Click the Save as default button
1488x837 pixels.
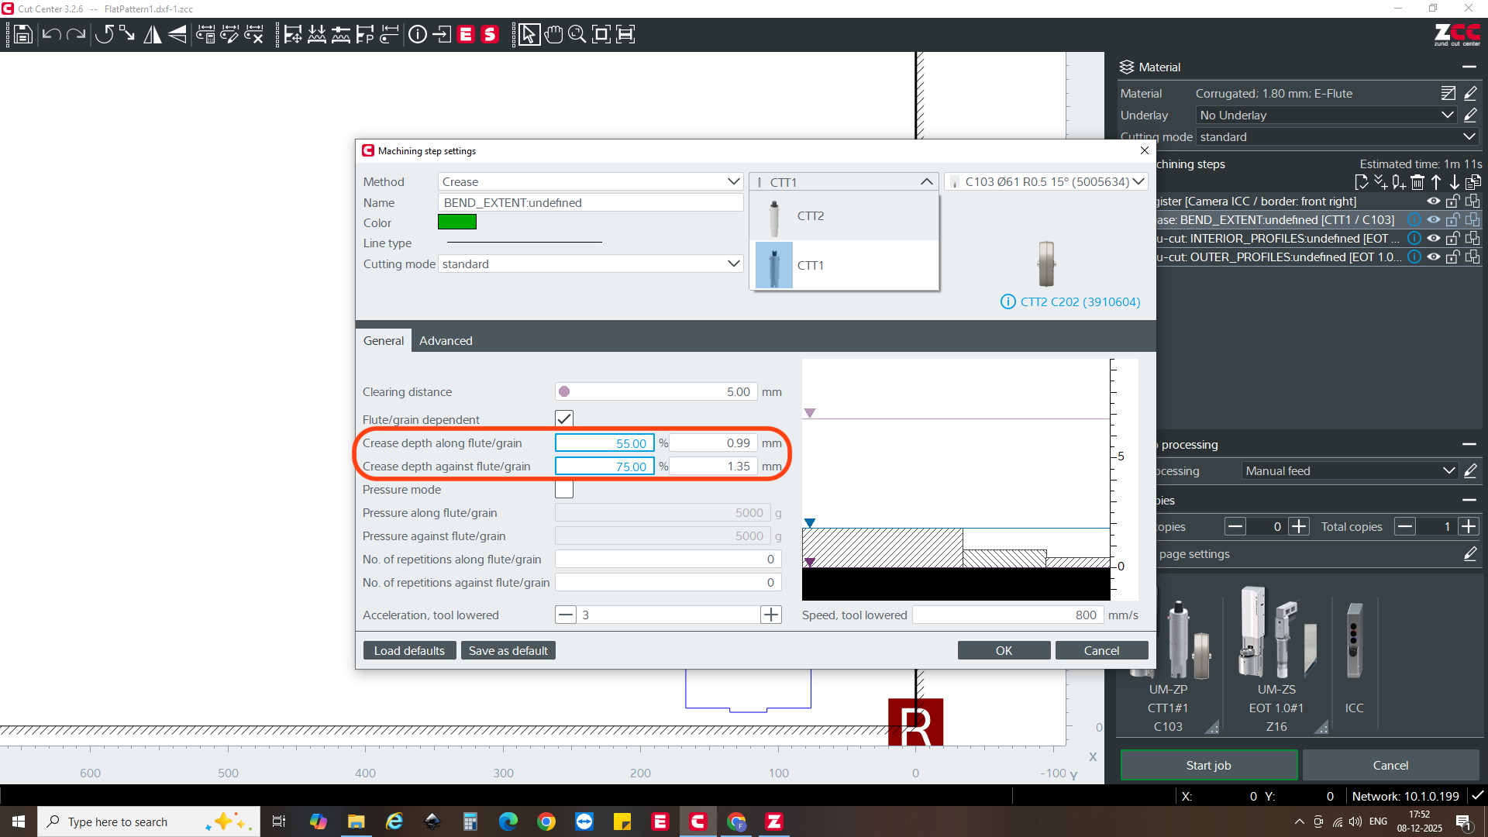(508, 650)
